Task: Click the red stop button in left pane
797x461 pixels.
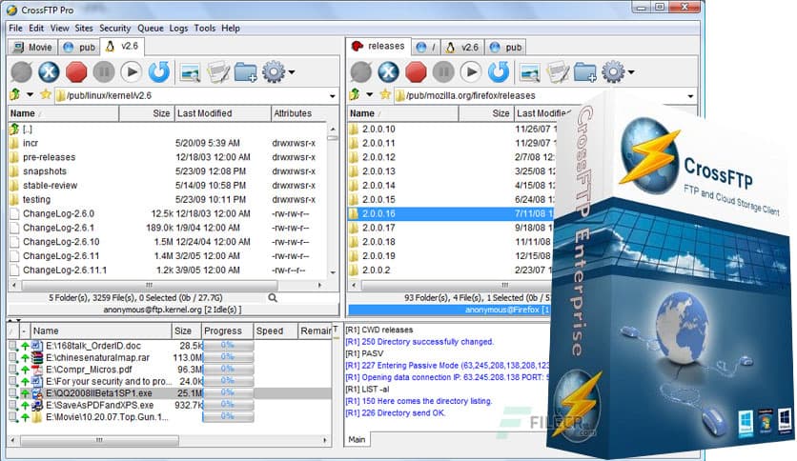Action: pos(77,71)
